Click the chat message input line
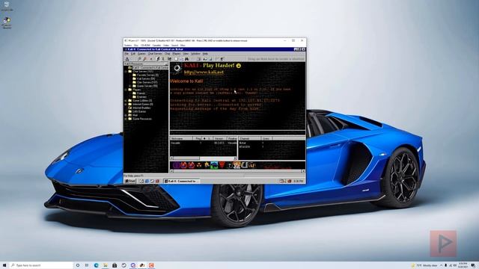Viewport: 479px width, 269px height. [237, 133]
